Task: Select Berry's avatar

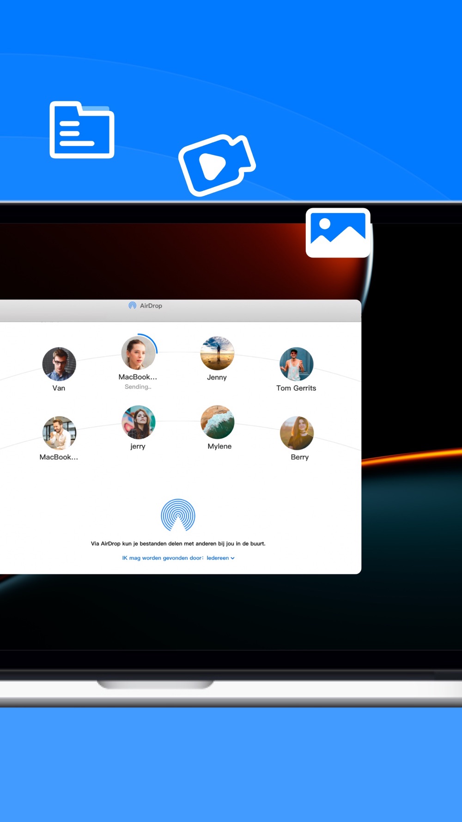Action: (x=297, y=433)
